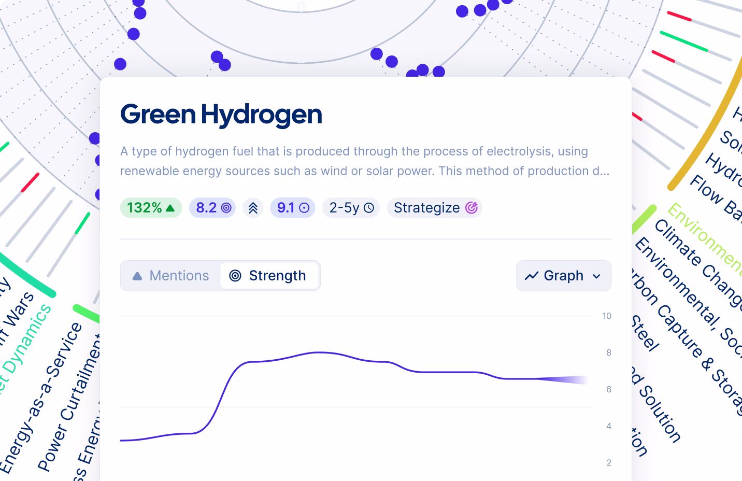Click the Green Hydrogen title
This screenshot has width=742, height=481.
tap(221, 114)
